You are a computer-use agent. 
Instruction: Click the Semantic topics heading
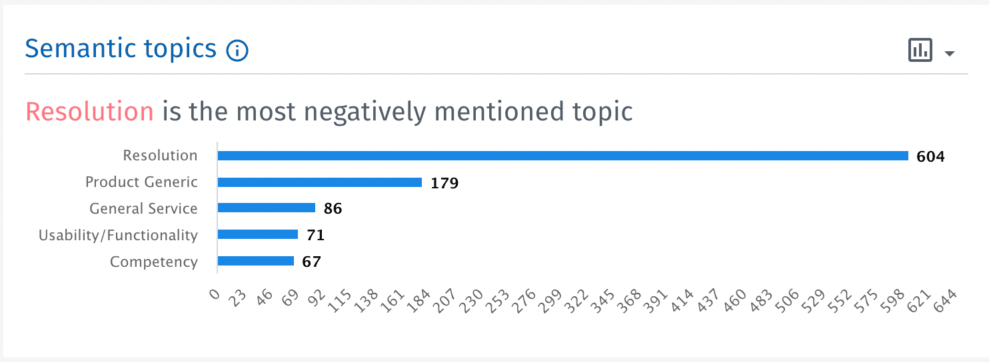point(121,49)
